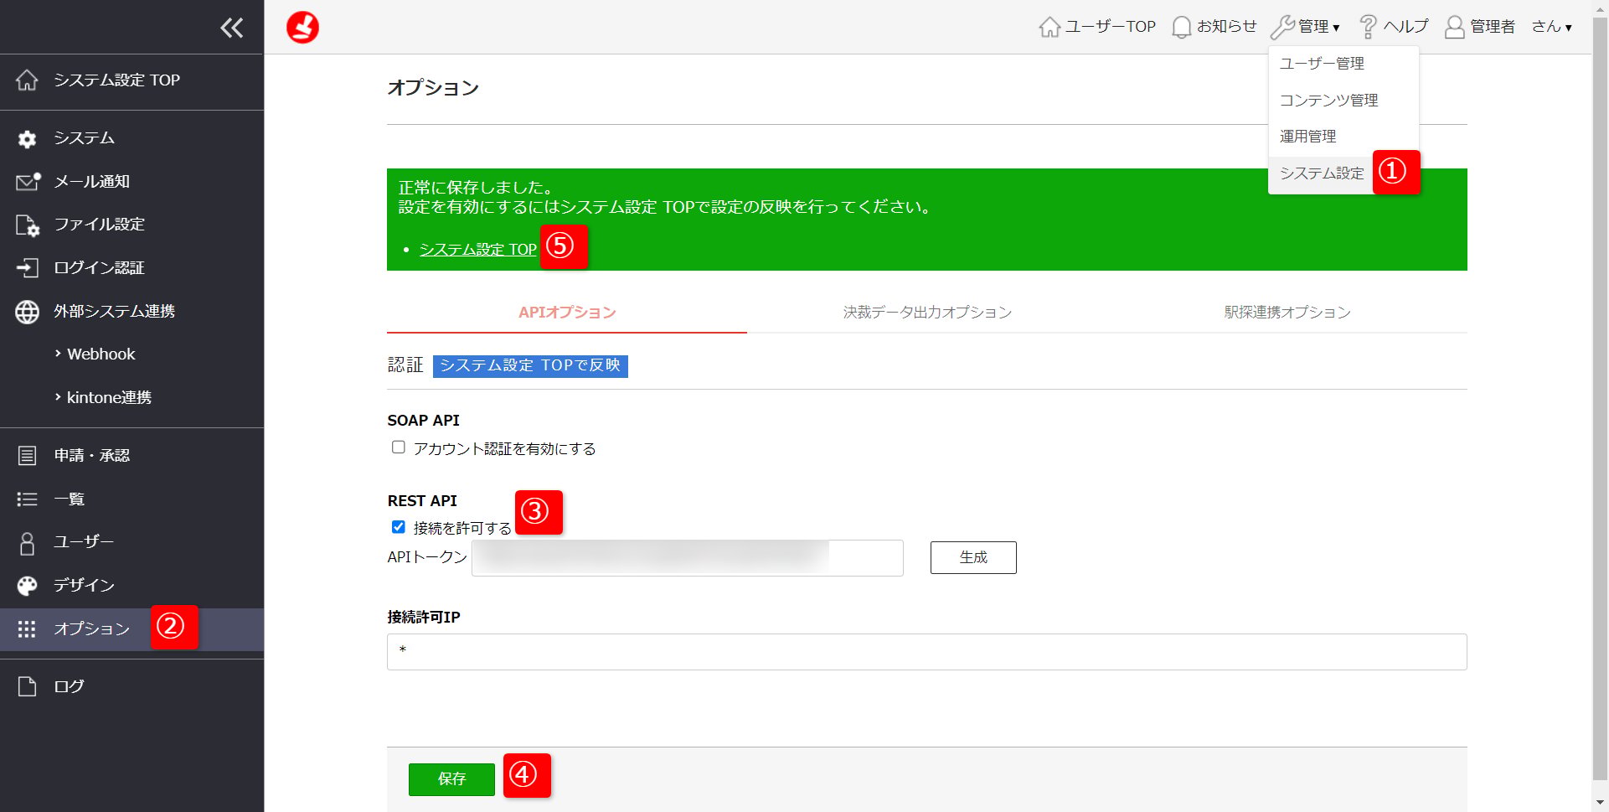Click the house icon for ユーザーTOP

tap(1049, 27)
